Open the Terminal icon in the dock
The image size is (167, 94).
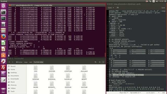(x=3, y=12)
